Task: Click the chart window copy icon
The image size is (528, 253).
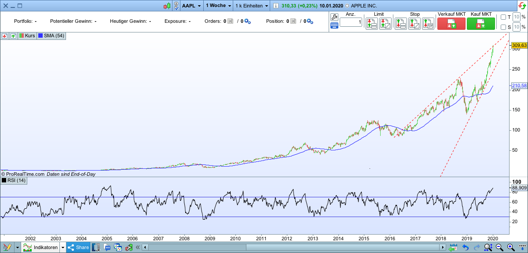Action: pos(118,247)
